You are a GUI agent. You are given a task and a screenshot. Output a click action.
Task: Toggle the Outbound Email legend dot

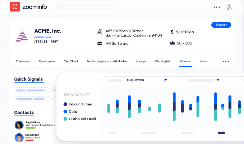click(x=65, y=119)
